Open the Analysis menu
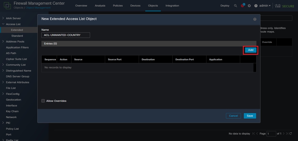The image size is (298, 141). click(100, 6)
